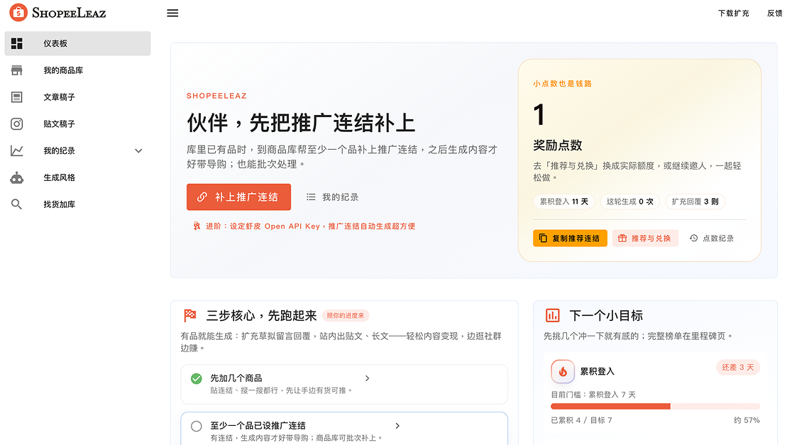Select 生成风格 robot icon

(17, 177)
